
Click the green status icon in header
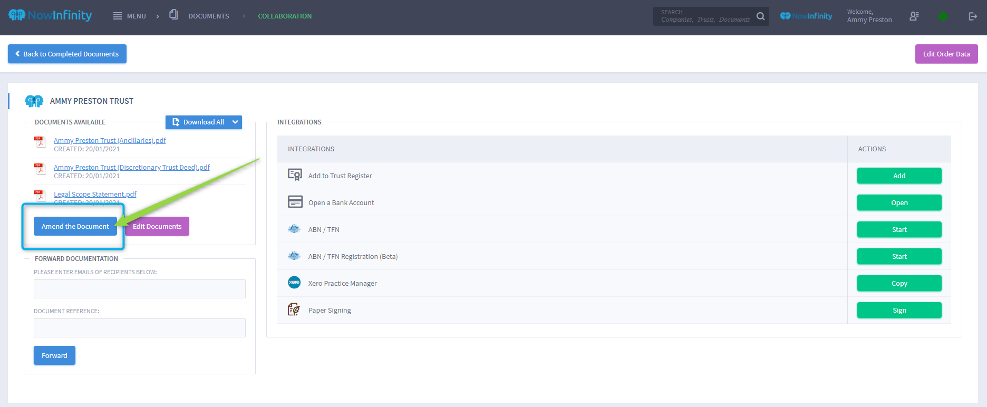click(943, 16)
